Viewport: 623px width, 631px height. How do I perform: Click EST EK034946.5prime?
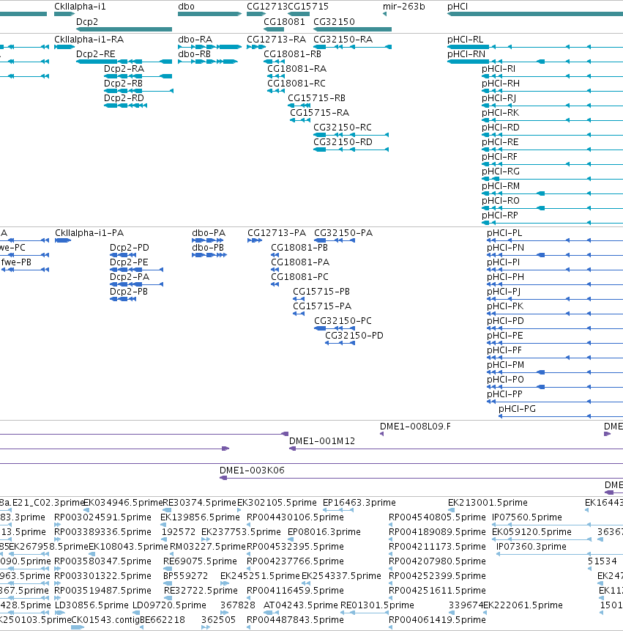coord(123,503)
